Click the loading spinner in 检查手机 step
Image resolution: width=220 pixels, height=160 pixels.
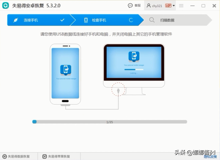pyautogui.click(x=131, y=20)
